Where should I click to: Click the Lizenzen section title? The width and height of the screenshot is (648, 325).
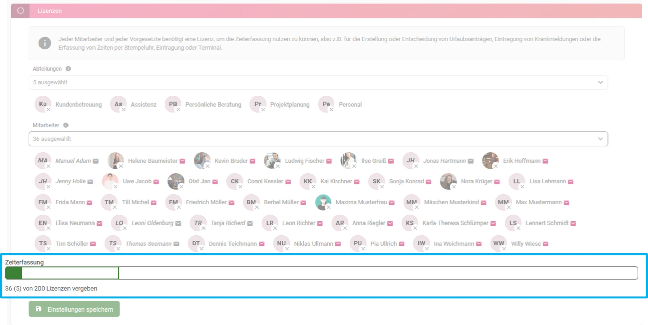[50, 11]
